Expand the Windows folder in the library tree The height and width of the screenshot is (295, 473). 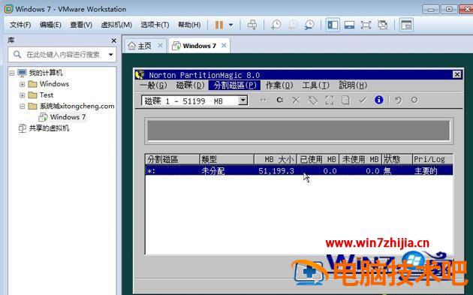[22, 84]
